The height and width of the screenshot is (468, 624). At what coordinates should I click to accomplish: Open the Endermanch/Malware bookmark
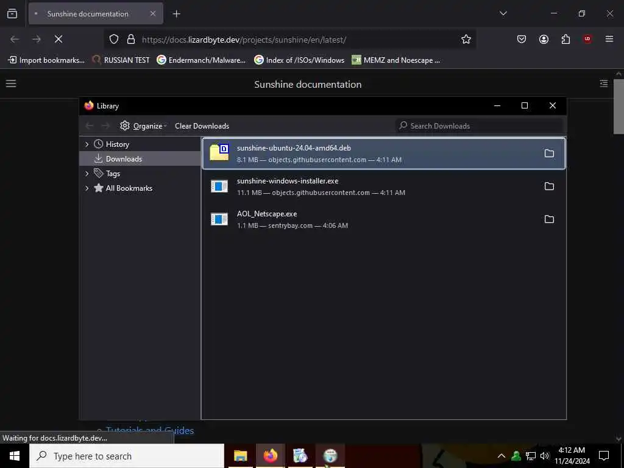pyautogui.click(x=201, y=60)
